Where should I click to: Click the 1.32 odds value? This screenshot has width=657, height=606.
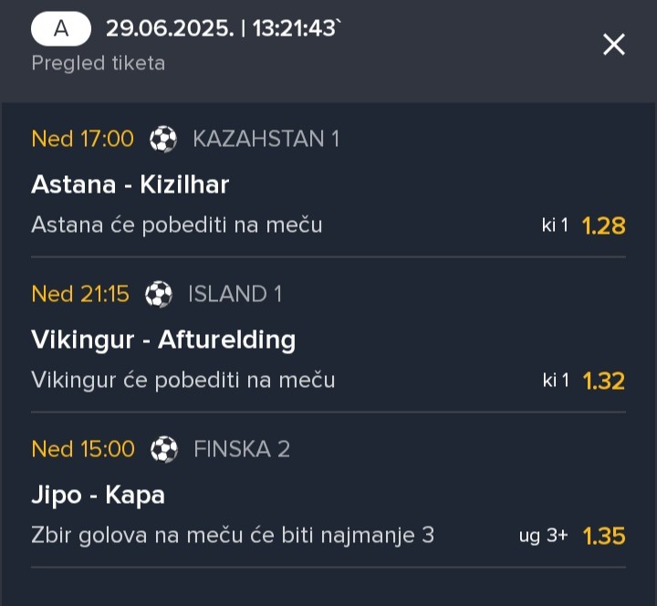(603, 381)
